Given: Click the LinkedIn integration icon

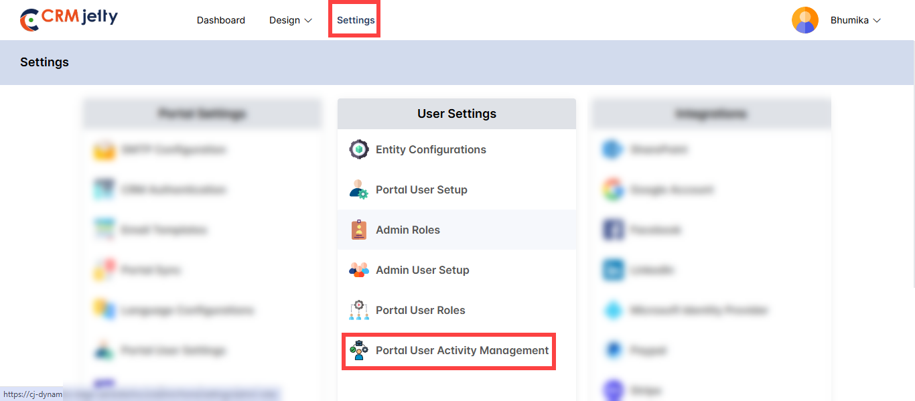Looking at the screenshot, I should [x=613, y=270].
